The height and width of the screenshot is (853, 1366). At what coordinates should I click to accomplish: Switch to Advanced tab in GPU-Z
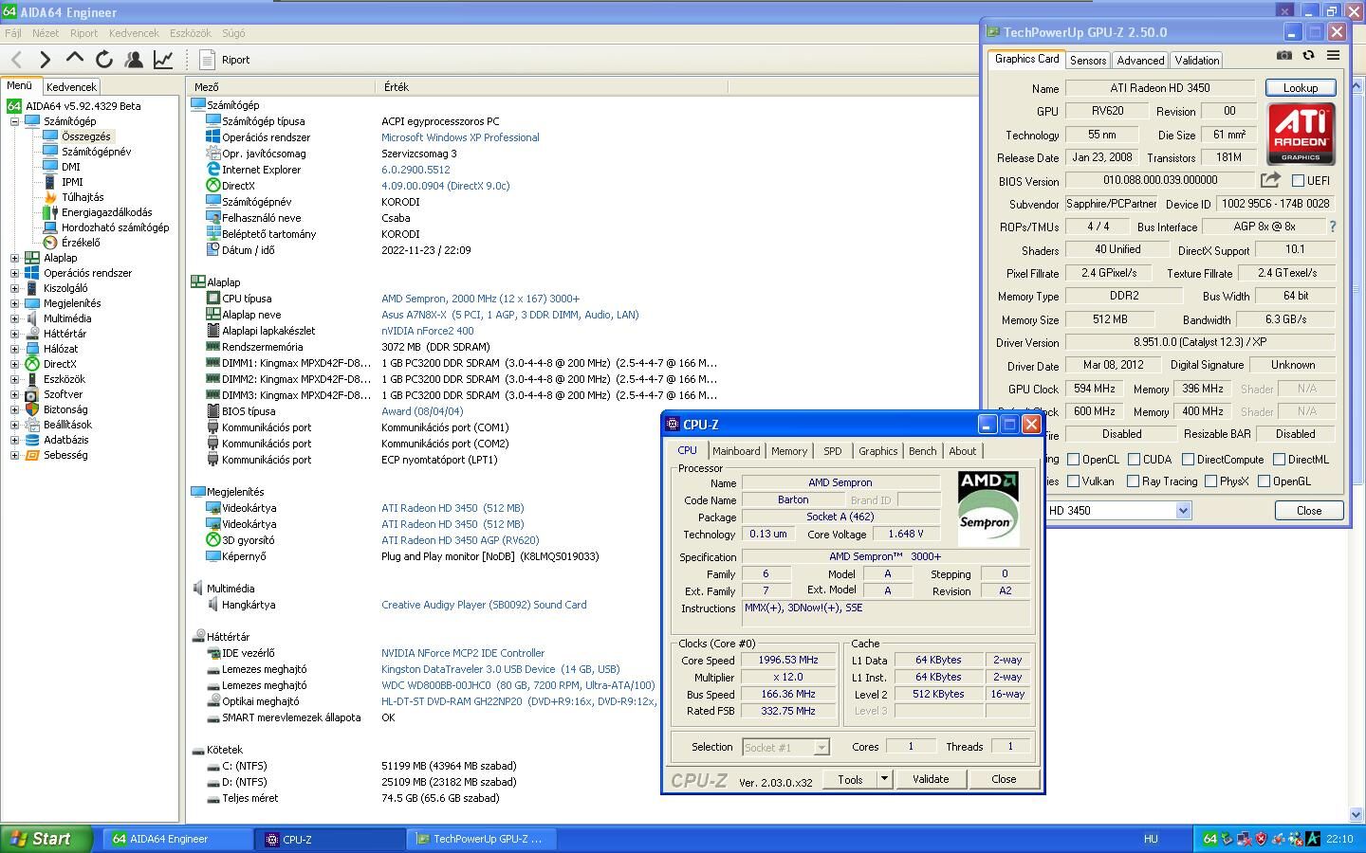(1140, 60)
